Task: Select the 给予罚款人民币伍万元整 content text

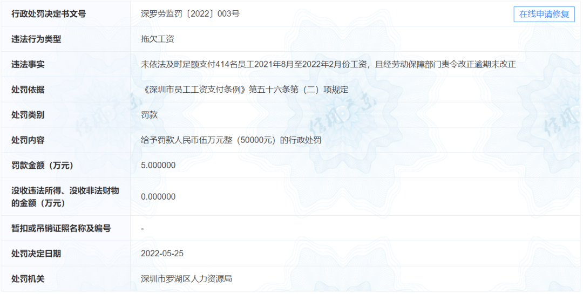Action: tap(231, 140)
